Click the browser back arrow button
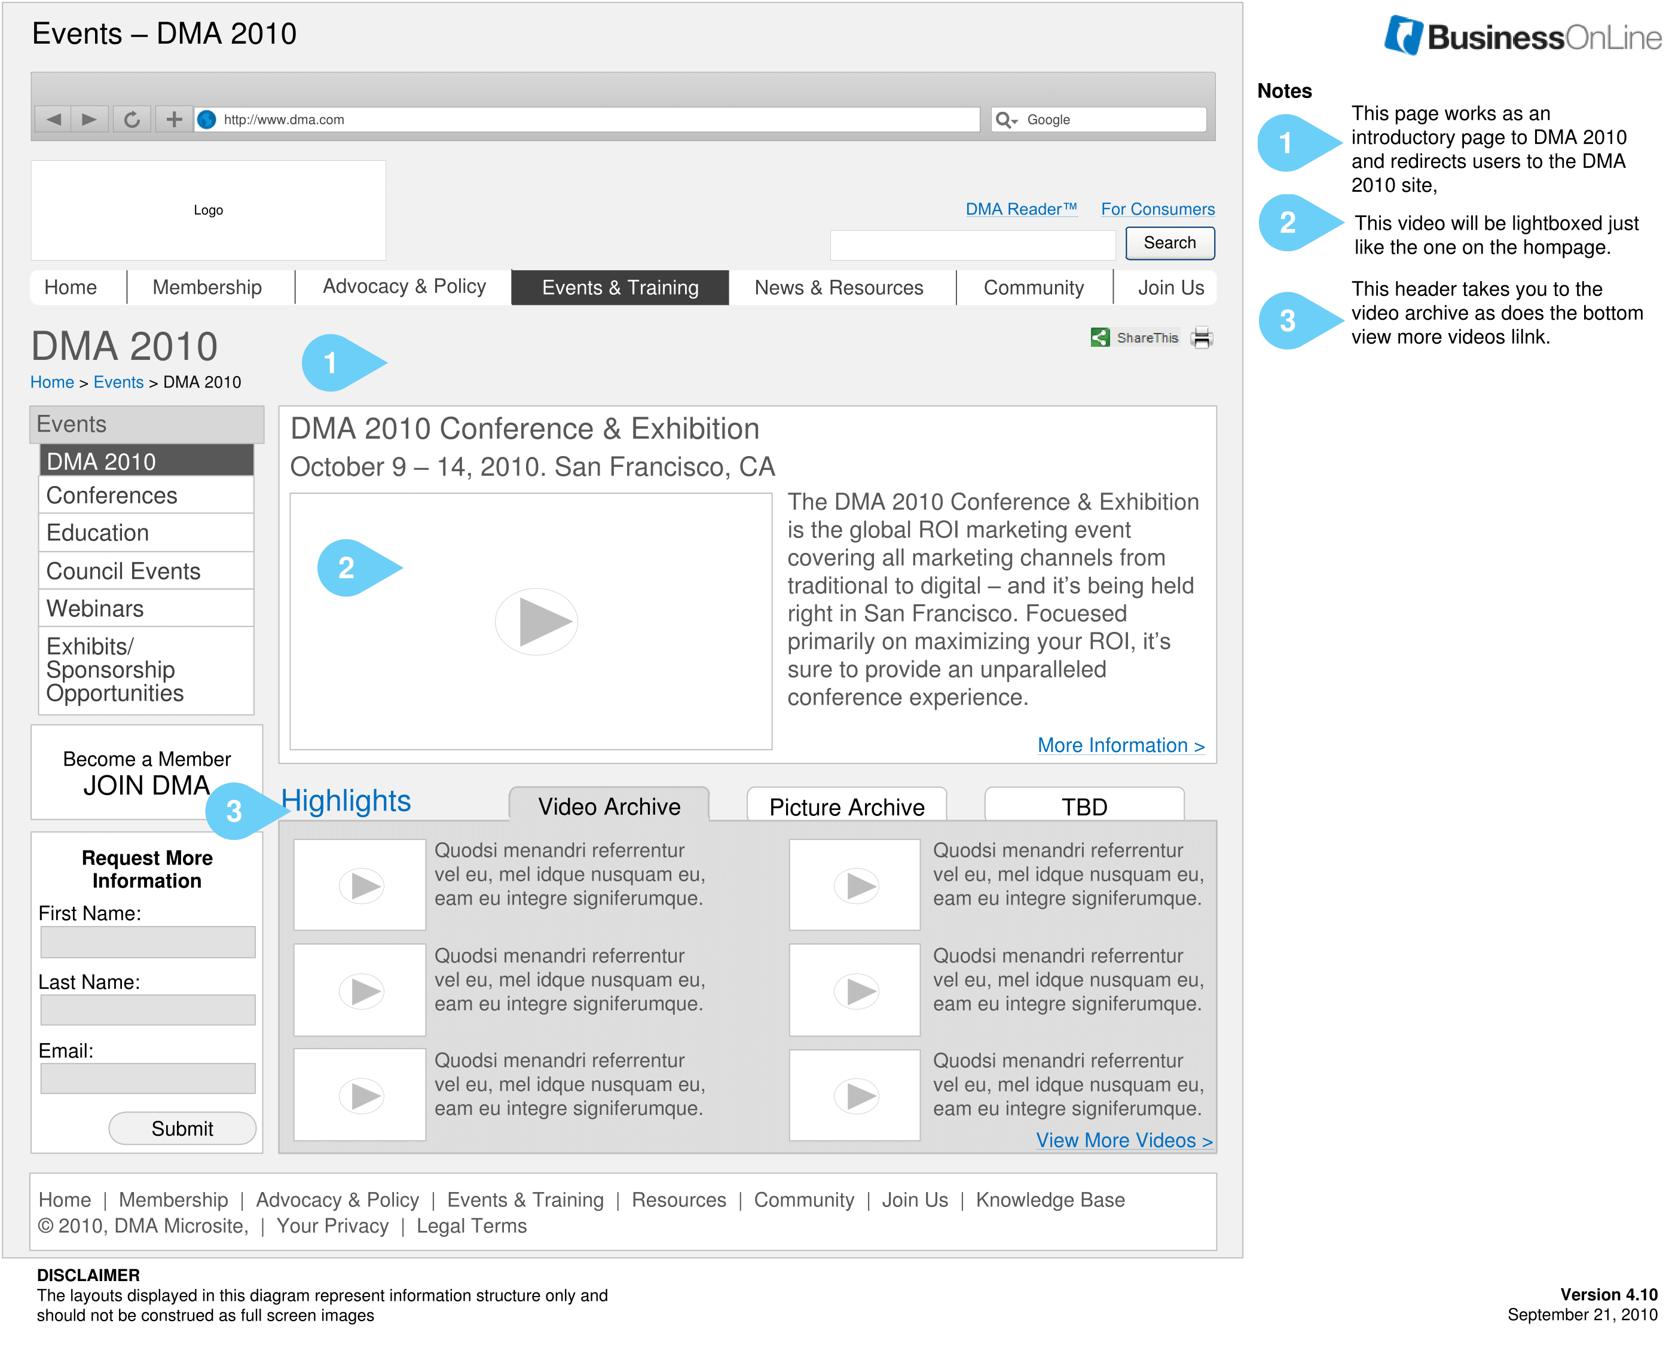This screenshot has height=1360, width=1669. click(53, 119)
